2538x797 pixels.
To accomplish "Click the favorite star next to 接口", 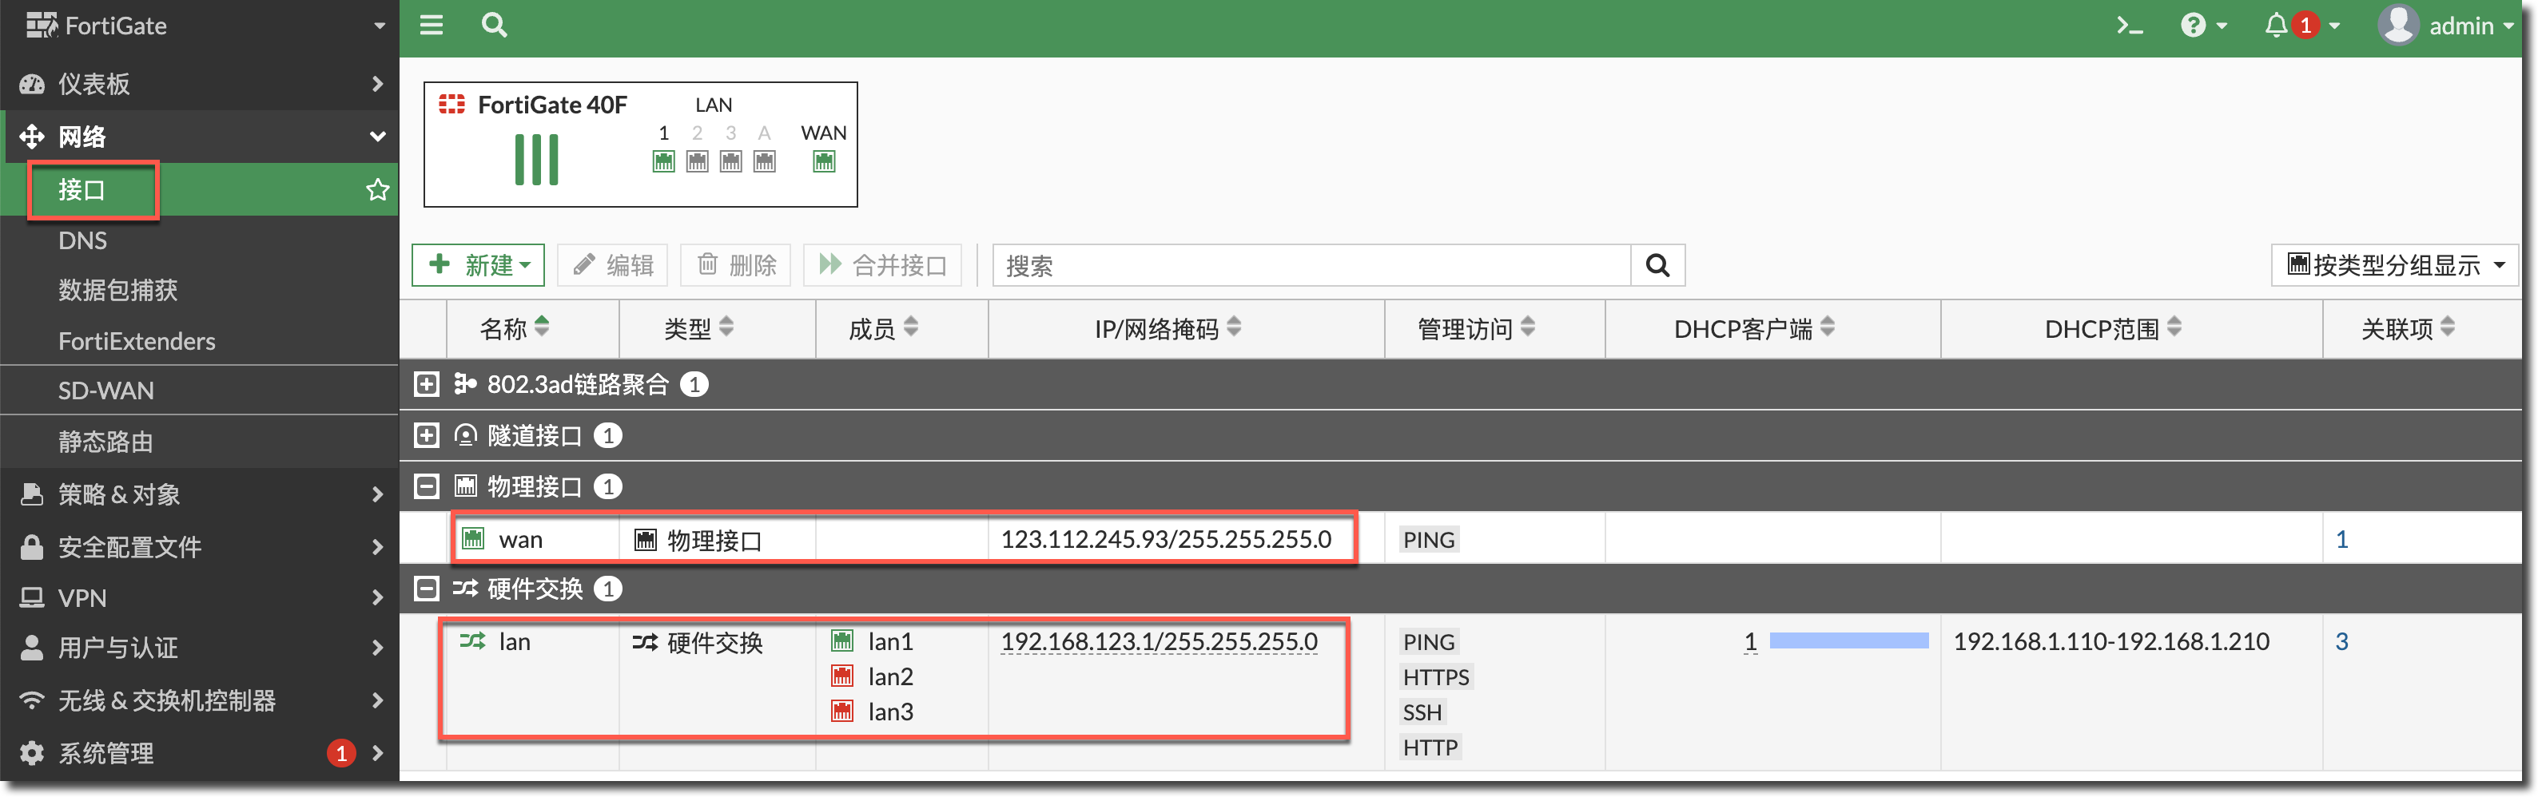I will coord(377,189).
